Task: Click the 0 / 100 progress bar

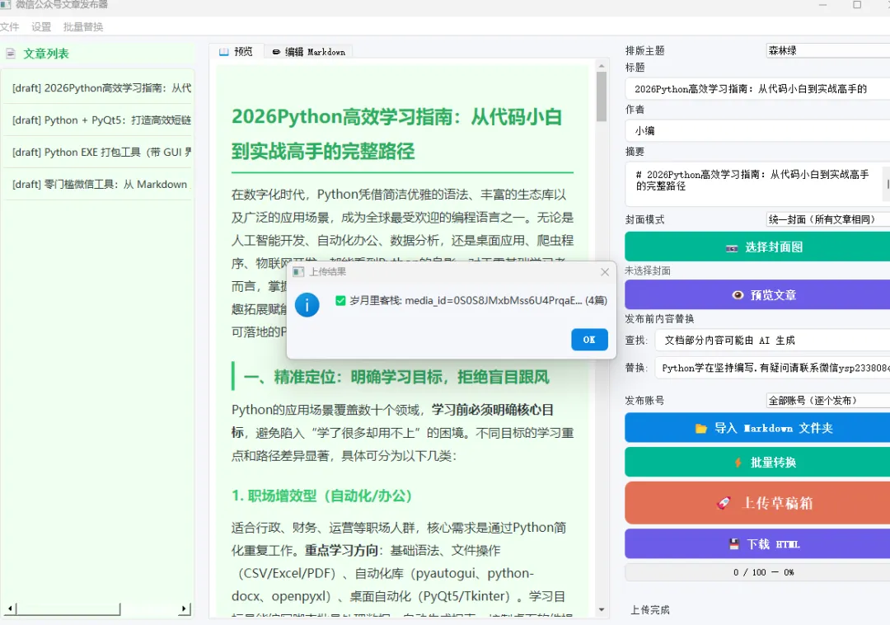Action: [x=758, y=572]
